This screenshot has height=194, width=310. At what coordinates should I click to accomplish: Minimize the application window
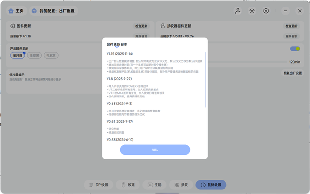286,10
